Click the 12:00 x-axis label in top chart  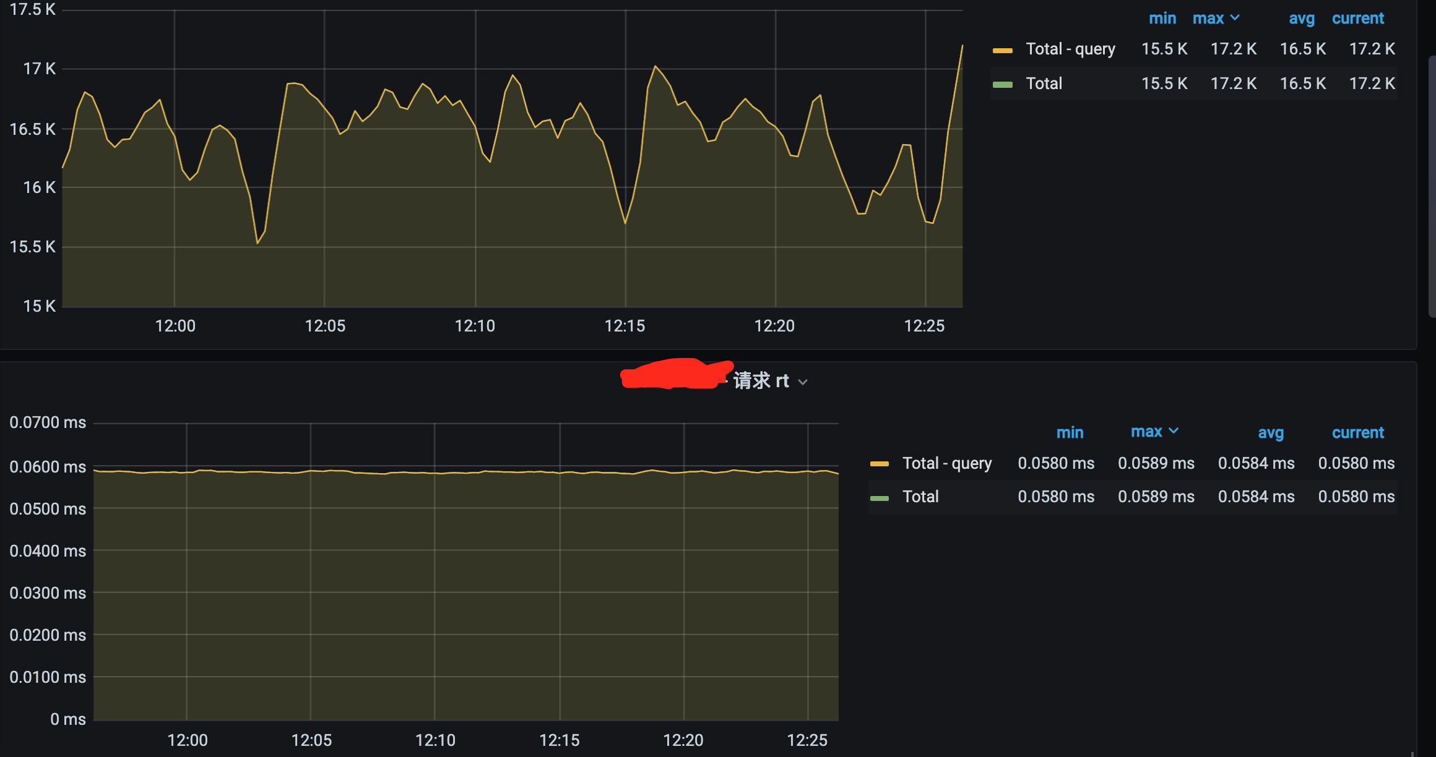[x=175, y=326]
